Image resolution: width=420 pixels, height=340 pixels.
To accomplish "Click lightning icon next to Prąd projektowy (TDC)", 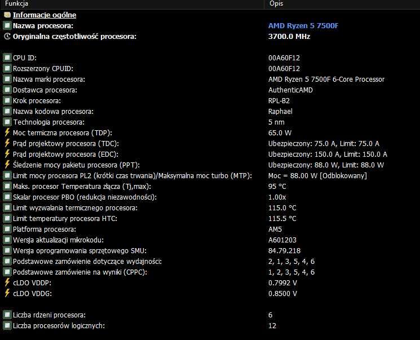I will (7, 143).
